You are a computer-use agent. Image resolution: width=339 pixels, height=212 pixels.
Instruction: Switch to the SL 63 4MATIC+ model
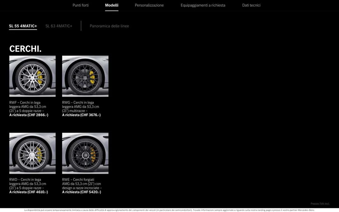click(59, 26)
